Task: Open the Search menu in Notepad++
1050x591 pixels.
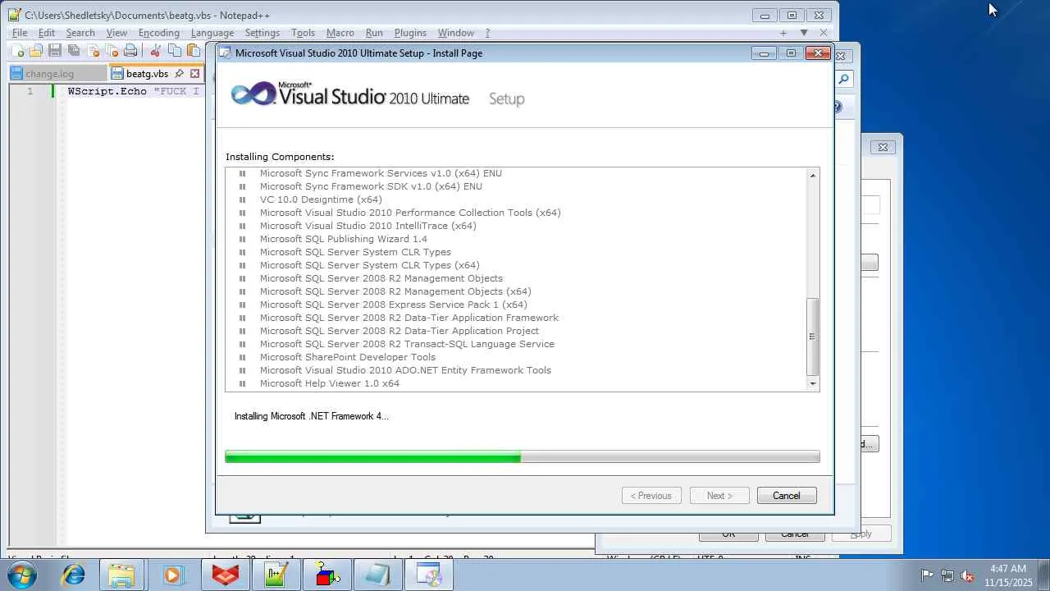Action: pyautogui.click(x=80, y=33)
